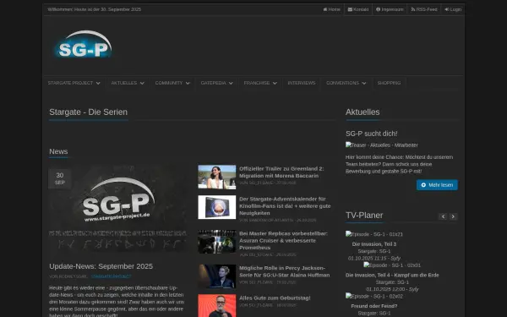Screen dimensions: 507x317
Task: Click the Home house icon
Action: coord(325,9)
